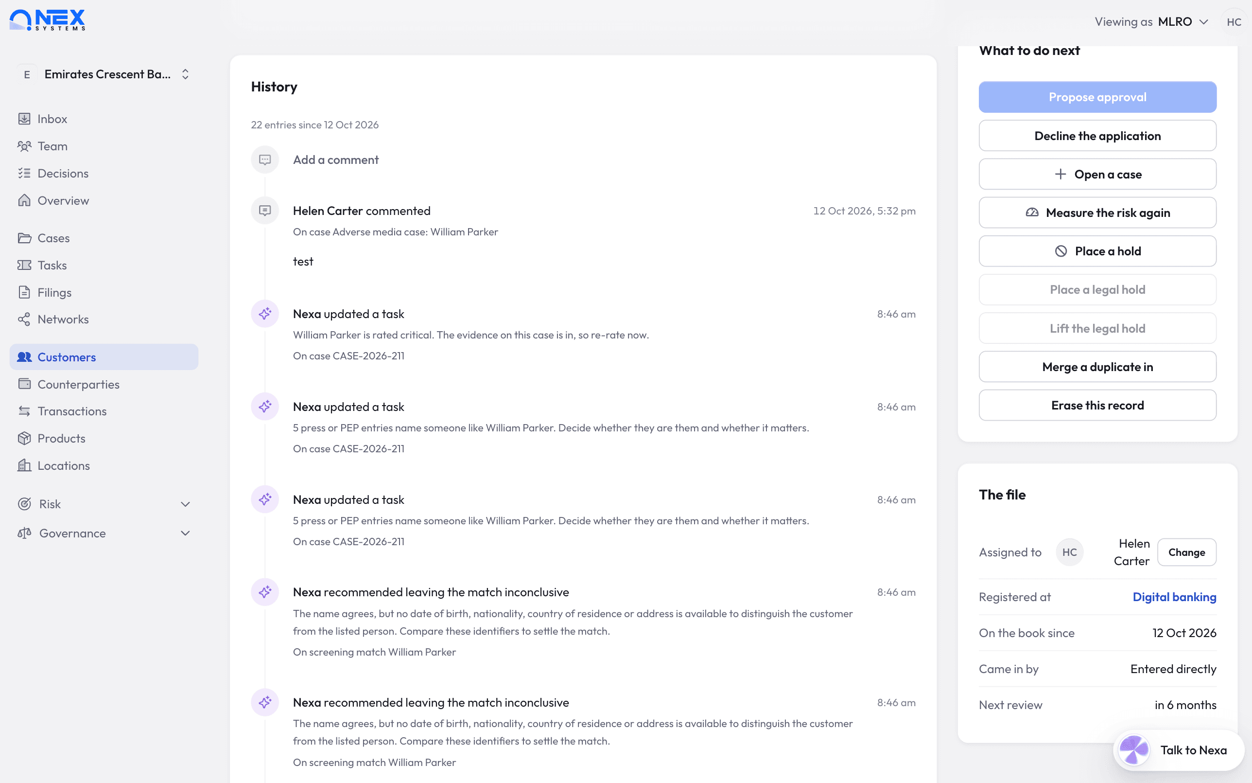1252x783 pixels.
Task: Click the Overview home icon
Action: tap(24, 200)
